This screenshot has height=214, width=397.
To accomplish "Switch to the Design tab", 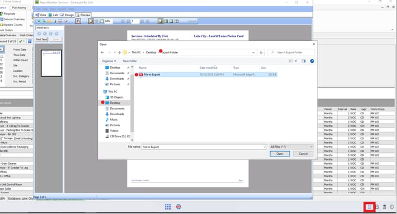I will (x=67, y=15).
